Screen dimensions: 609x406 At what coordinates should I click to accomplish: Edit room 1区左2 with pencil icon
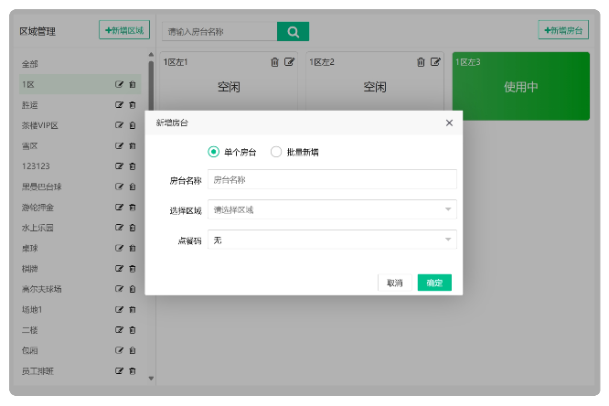(x=435, y=62)
